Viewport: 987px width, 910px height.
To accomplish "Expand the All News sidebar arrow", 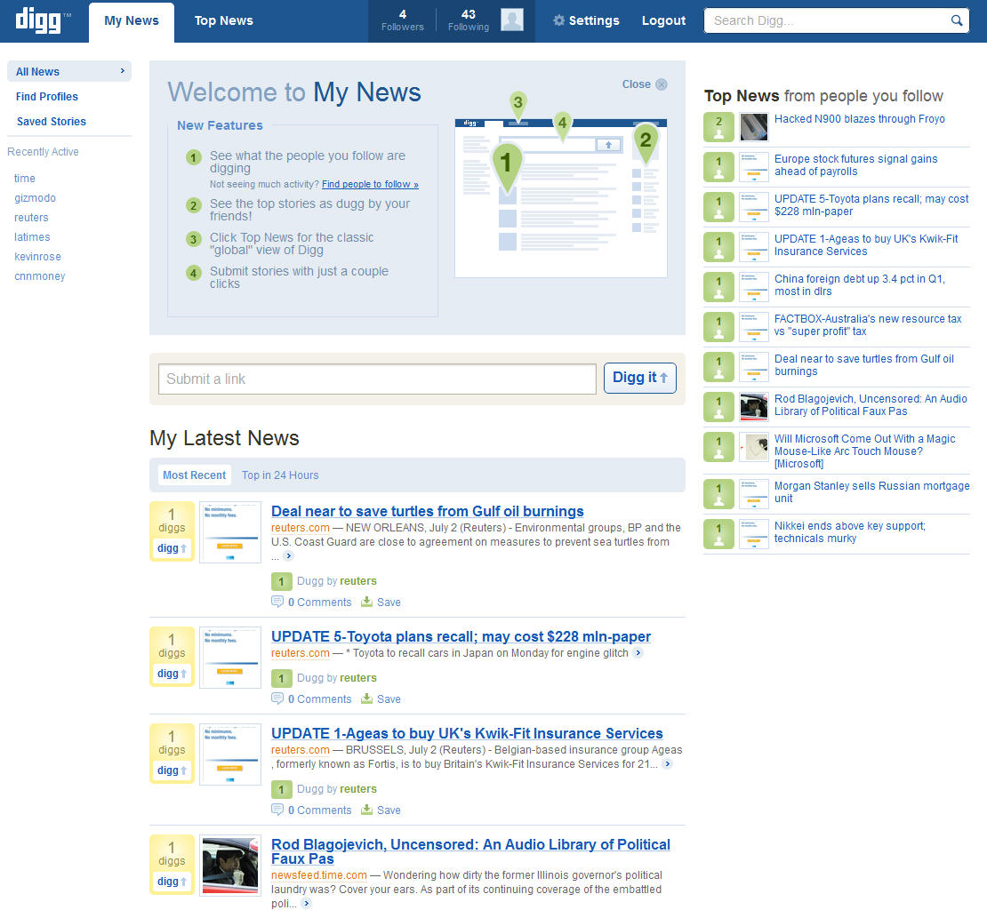I will 123,71.
